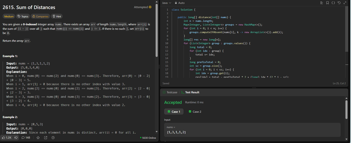Click the Example 2: heading
The height and width of the screenshot is (143, 351).
coord(11,117)
